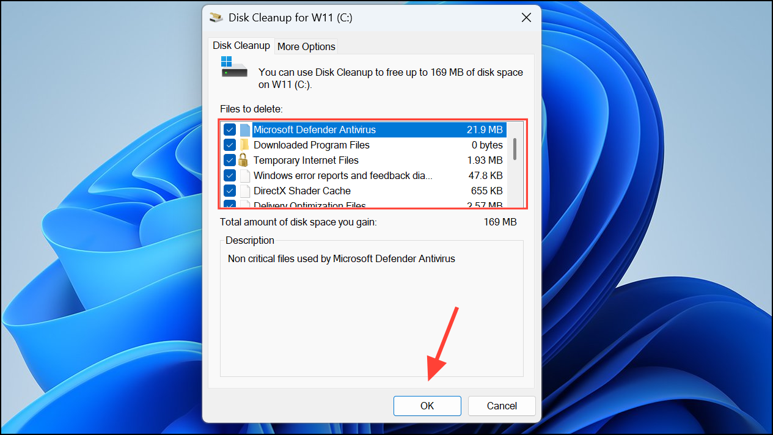Click the Windows drive icon beside description

tap(234, 67)
